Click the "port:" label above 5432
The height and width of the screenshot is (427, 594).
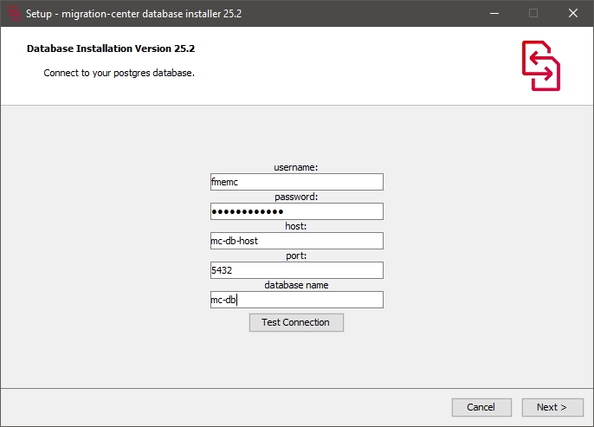[x=296, y=256]
